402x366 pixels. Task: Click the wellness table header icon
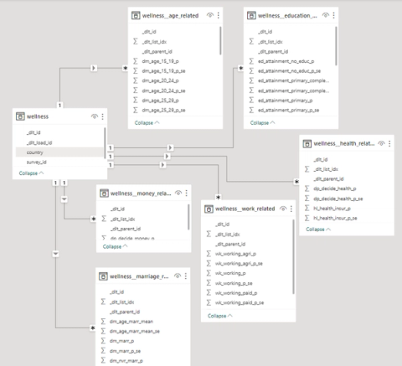point(20,116)
